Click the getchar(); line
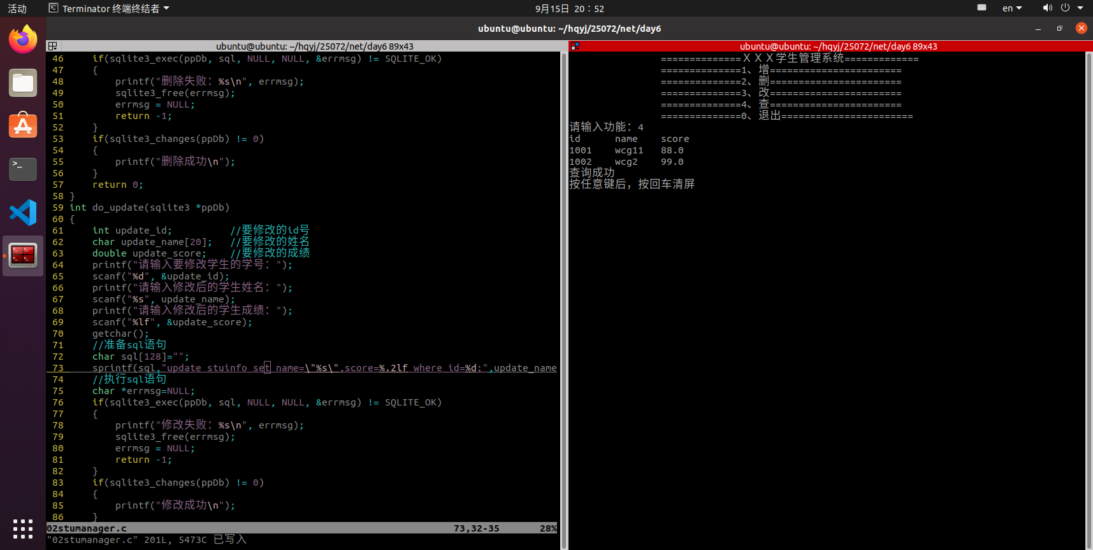This screenshot has height=550, width=1093. coord(120,334)
